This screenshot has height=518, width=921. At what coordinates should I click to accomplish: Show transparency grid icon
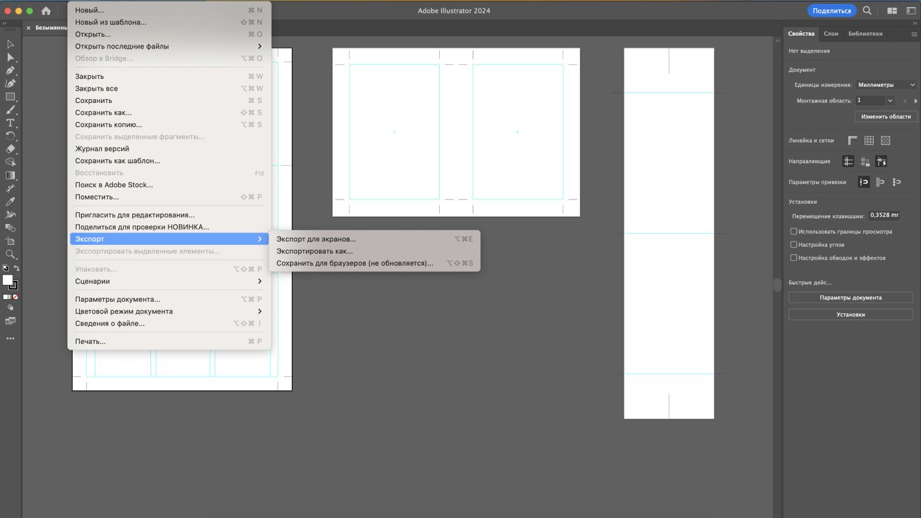tap(886, 141)
